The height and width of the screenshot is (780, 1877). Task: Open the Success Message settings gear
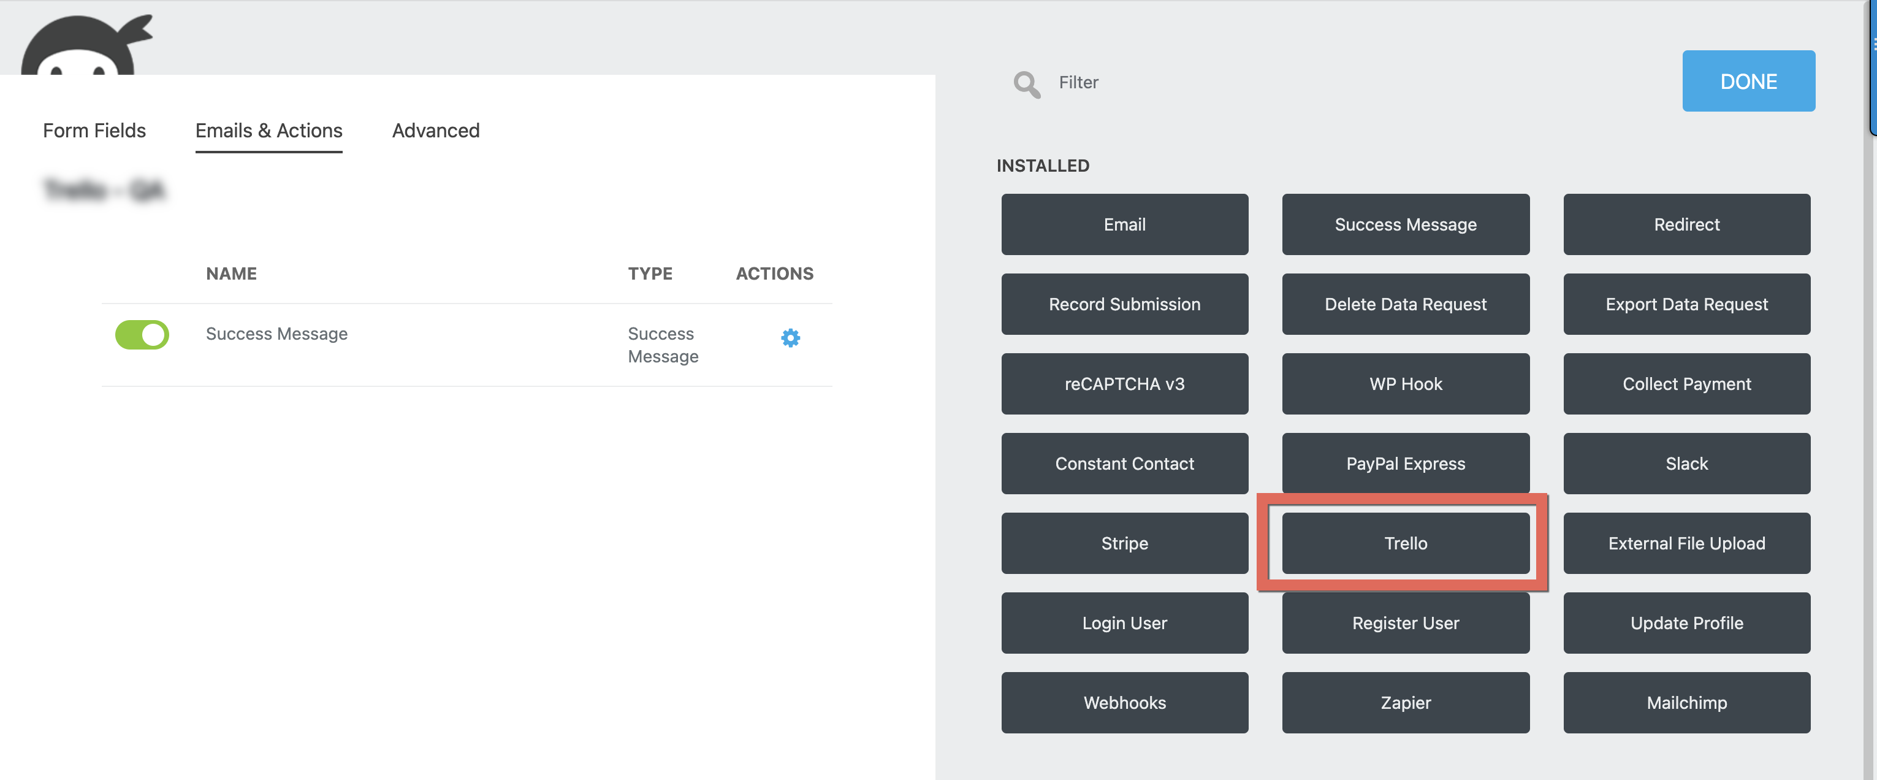click(790, 337)
